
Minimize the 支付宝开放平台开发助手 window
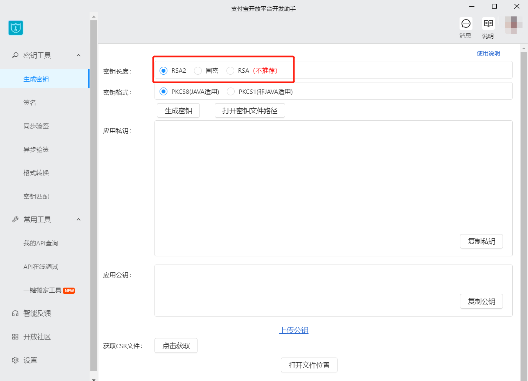472,6
